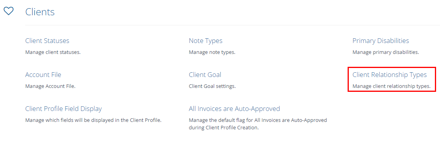Click the heart favorite icon beside Clients
Screen dimensions: 440x143
[x=9, y=11]
